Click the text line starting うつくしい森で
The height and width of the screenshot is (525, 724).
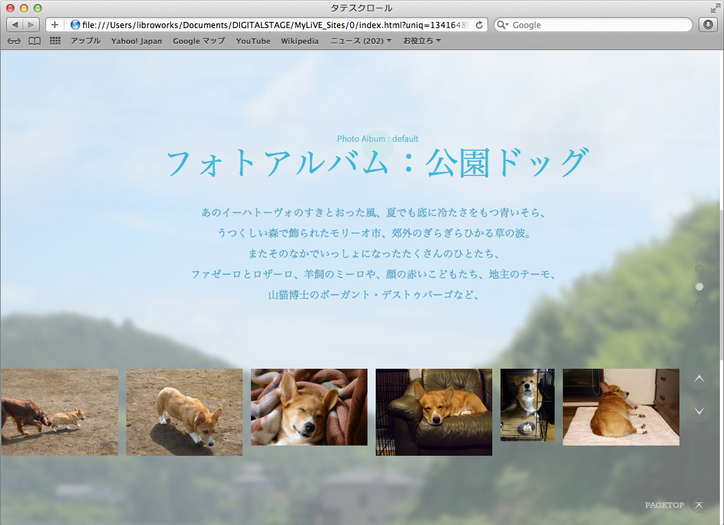click(x=374, y=233)
